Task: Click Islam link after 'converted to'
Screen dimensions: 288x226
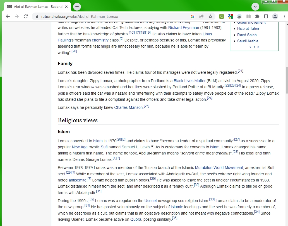Action: tap(98, 141)
